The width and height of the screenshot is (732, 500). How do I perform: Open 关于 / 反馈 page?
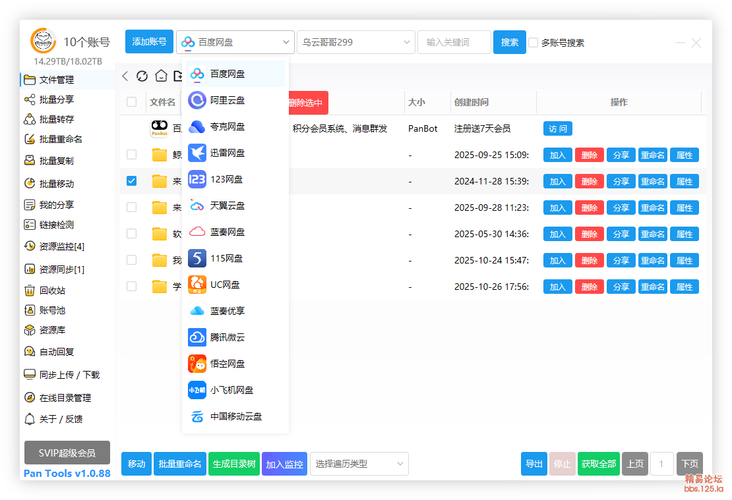click(x=68, y=419)
